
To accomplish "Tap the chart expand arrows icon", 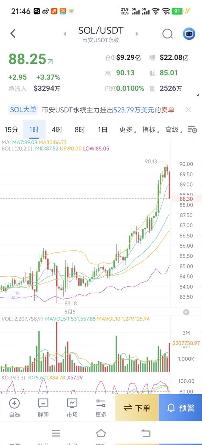I will 15,296.
